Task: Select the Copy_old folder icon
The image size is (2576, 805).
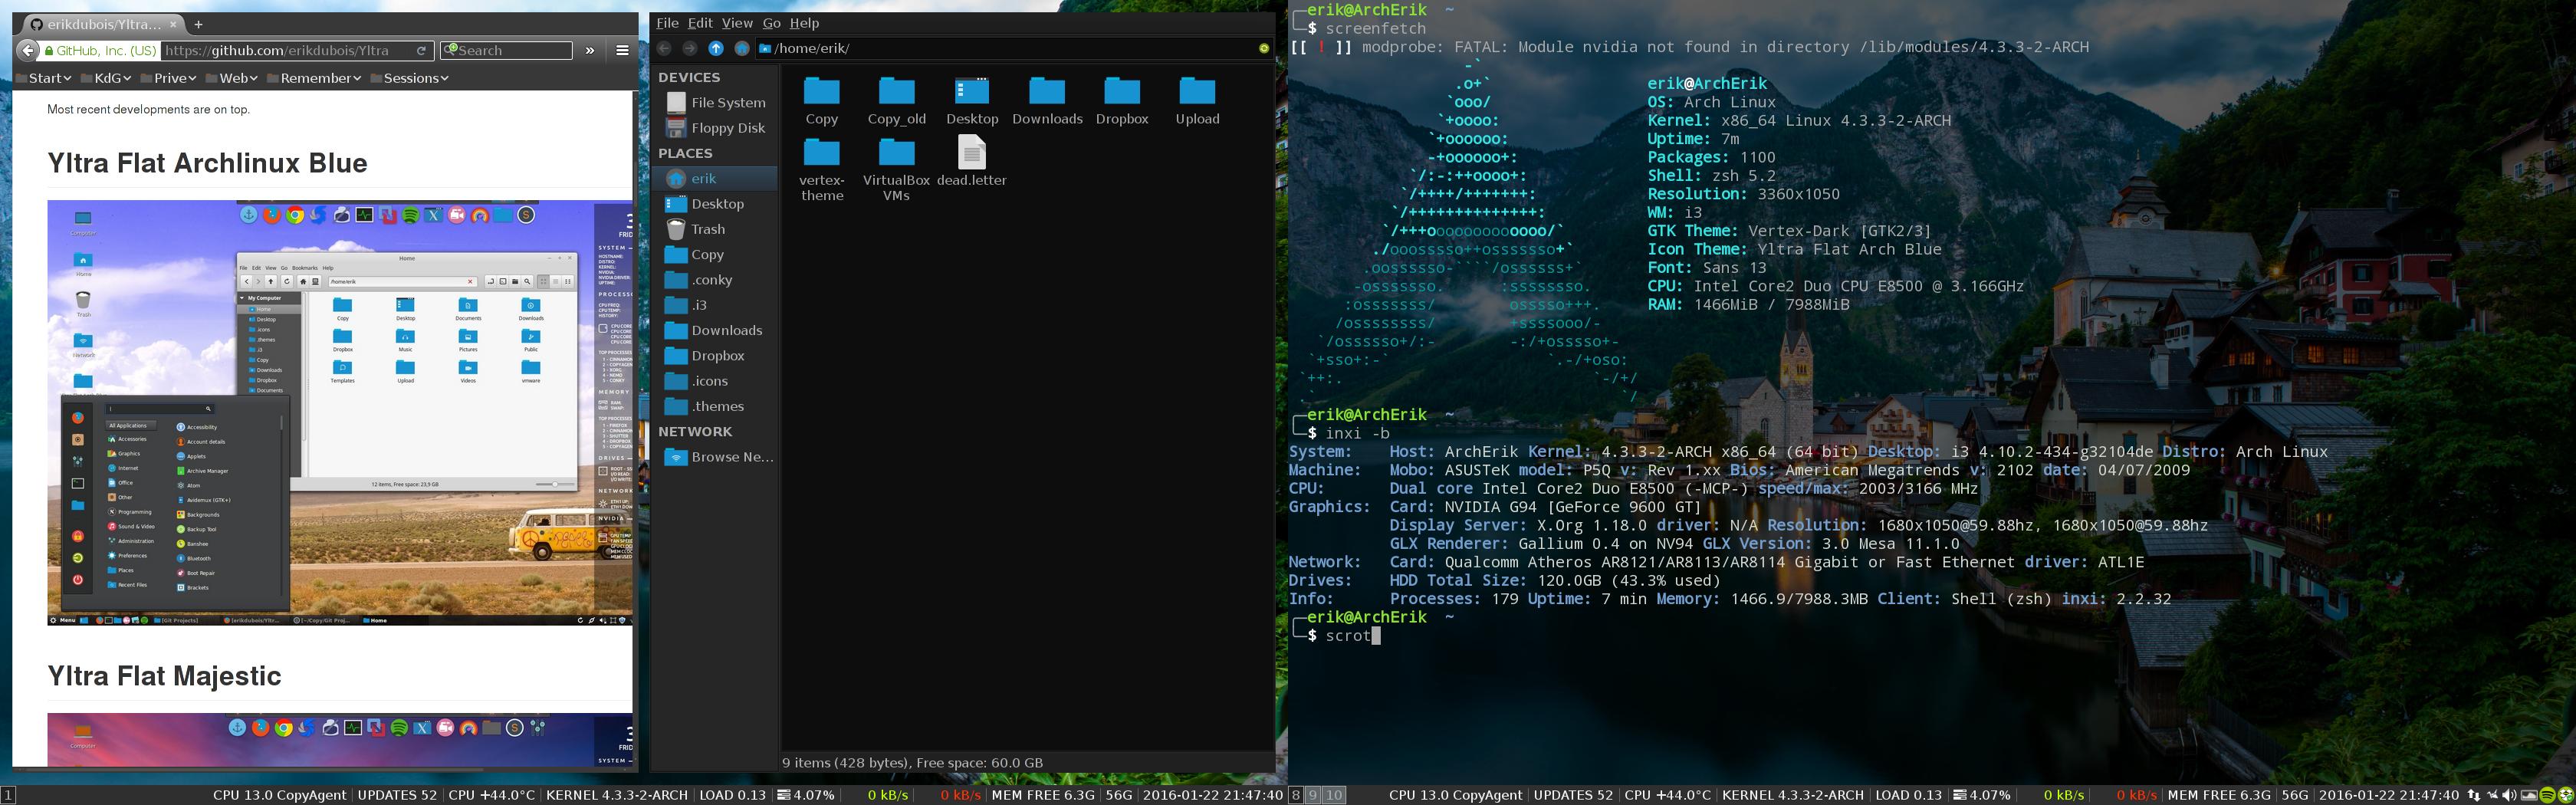Action: coord(897,91)
